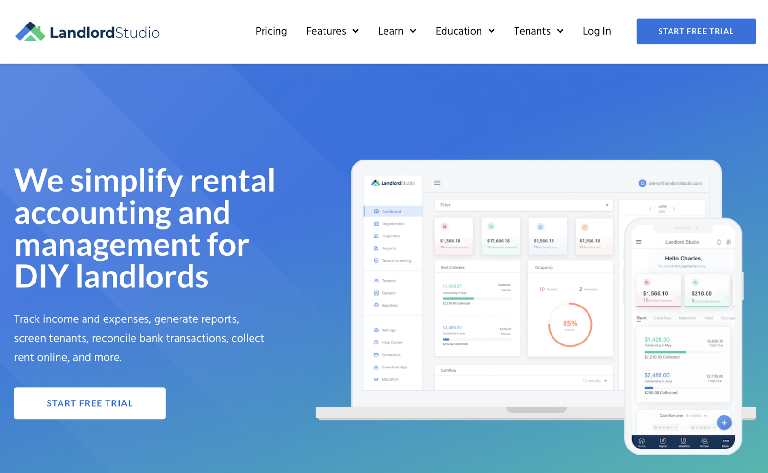Open Download App in the mockup sidebar
The width and height of the screenshot is (768, 473).
(x=391, y=367)
